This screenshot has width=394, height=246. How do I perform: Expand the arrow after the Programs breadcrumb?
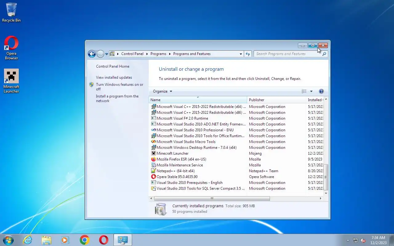click(x=170, y=54)
